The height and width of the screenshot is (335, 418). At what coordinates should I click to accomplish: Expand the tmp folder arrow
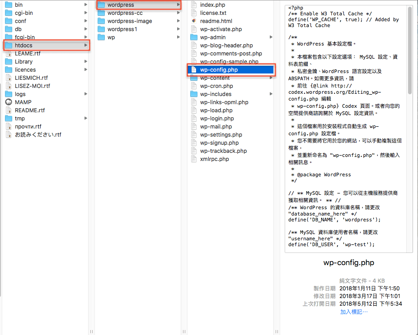[x=85, y=118]
